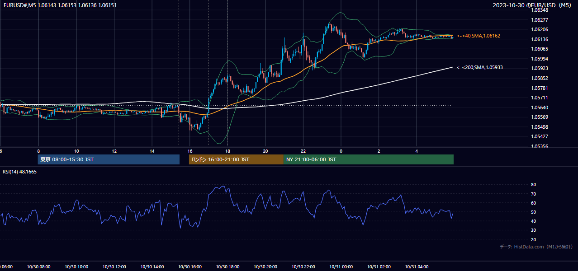578x271 pixels.
Task: Click price axis label 1.05427
Action: pos(539,136)
